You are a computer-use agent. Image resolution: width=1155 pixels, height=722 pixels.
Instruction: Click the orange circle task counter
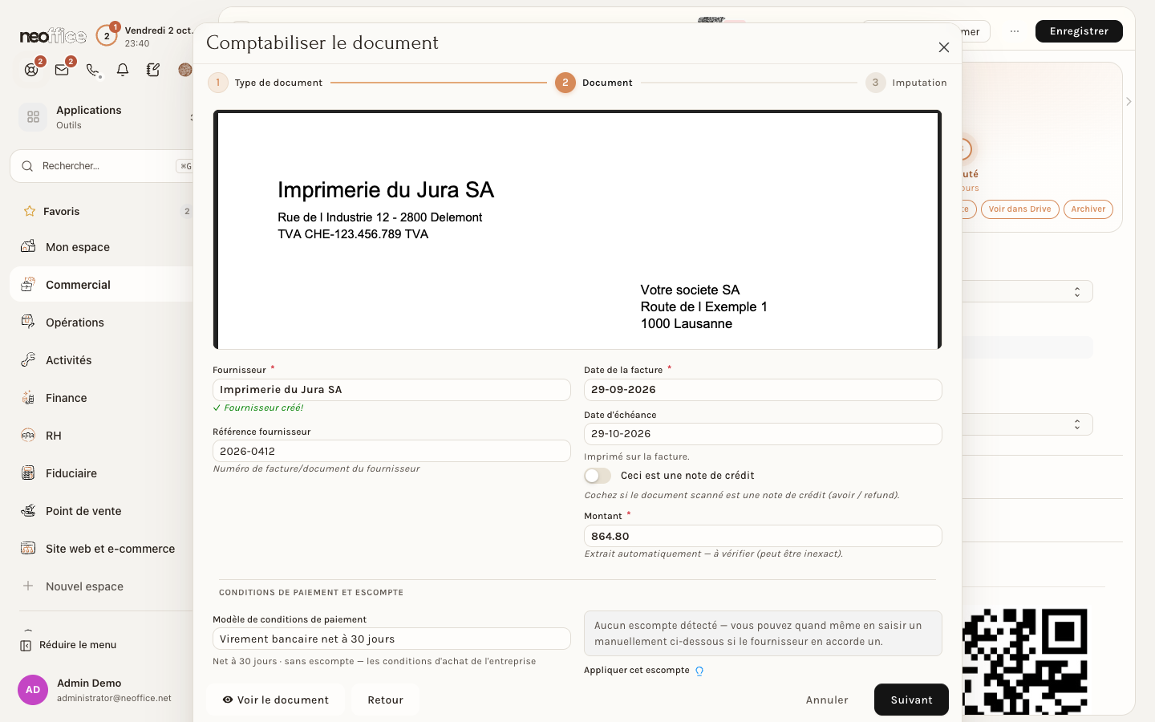[107, 35]
